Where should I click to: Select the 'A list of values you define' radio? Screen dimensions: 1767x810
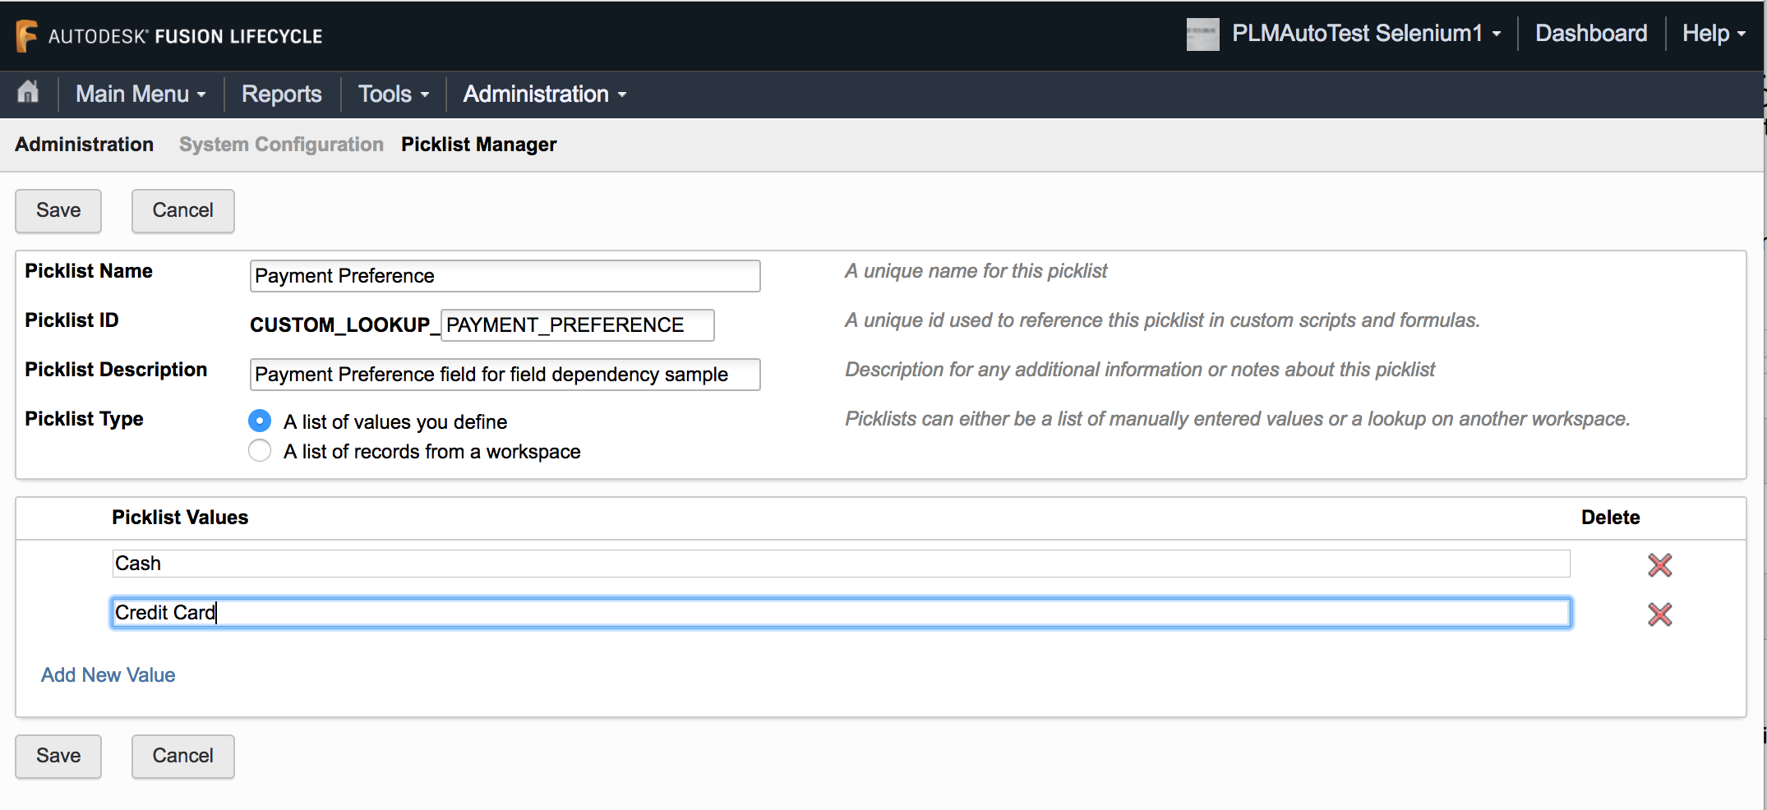click(259, 421)
